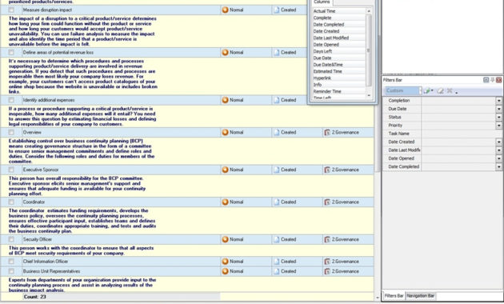Open the Date Created filter dropdown

pos(499,142)
